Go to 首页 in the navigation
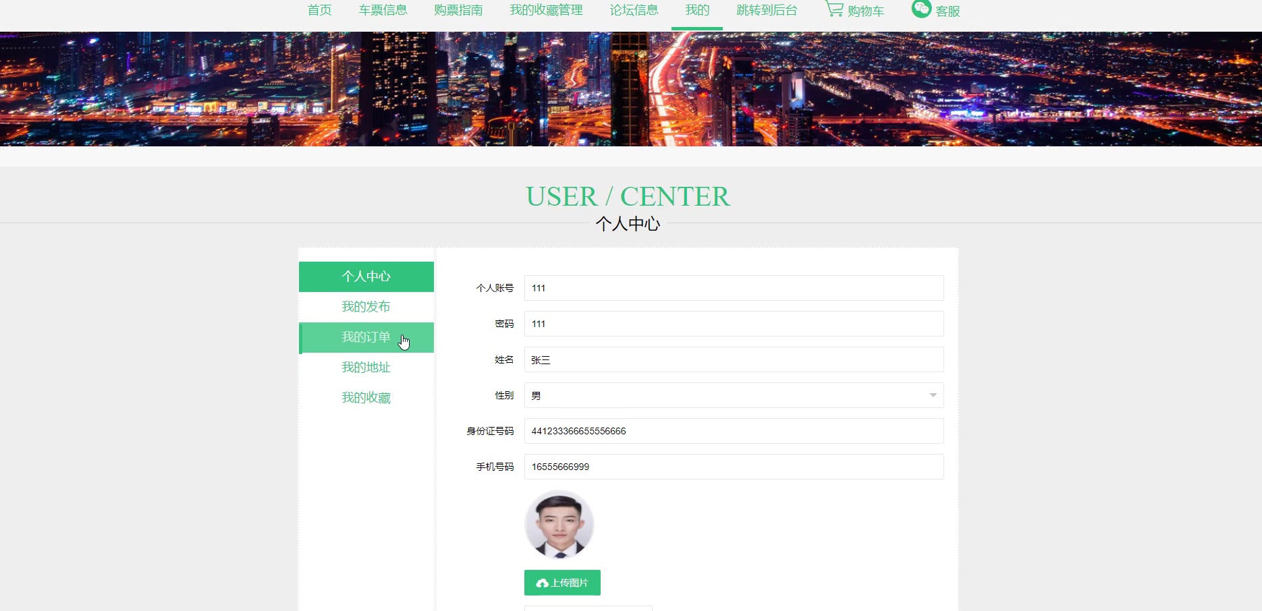 pos(319,10)
